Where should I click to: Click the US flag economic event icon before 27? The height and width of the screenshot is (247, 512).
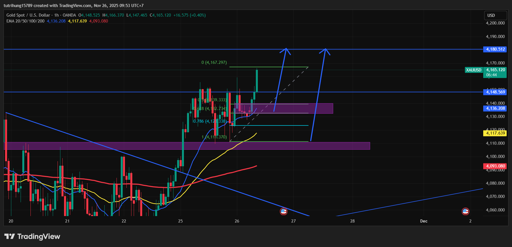[x=284, y=211]
